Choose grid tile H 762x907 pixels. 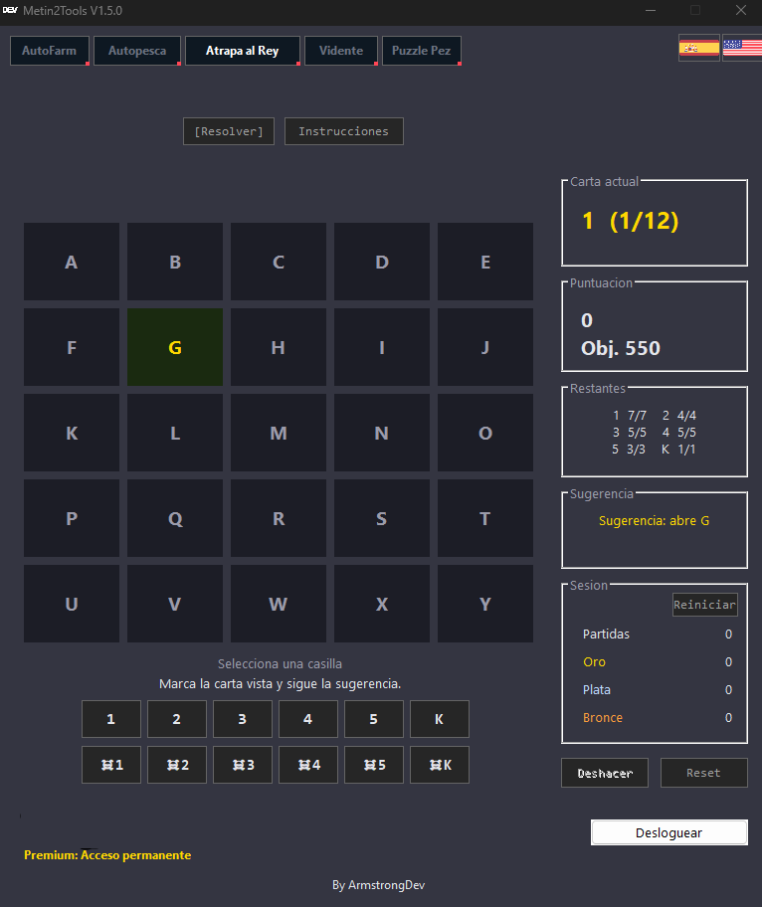point(279,347)
